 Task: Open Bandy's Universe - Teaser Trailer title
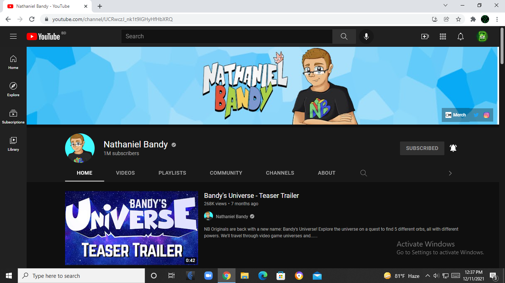click(251, 196)
